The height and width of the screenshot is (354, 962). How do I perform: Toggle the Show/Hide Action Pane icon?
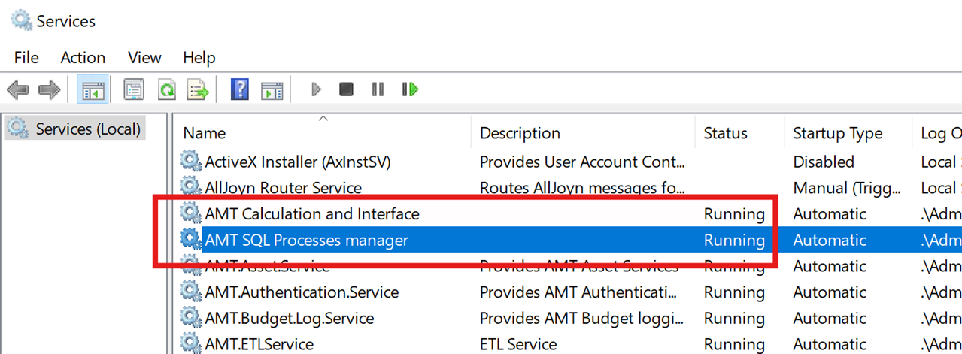coord(272,91)
